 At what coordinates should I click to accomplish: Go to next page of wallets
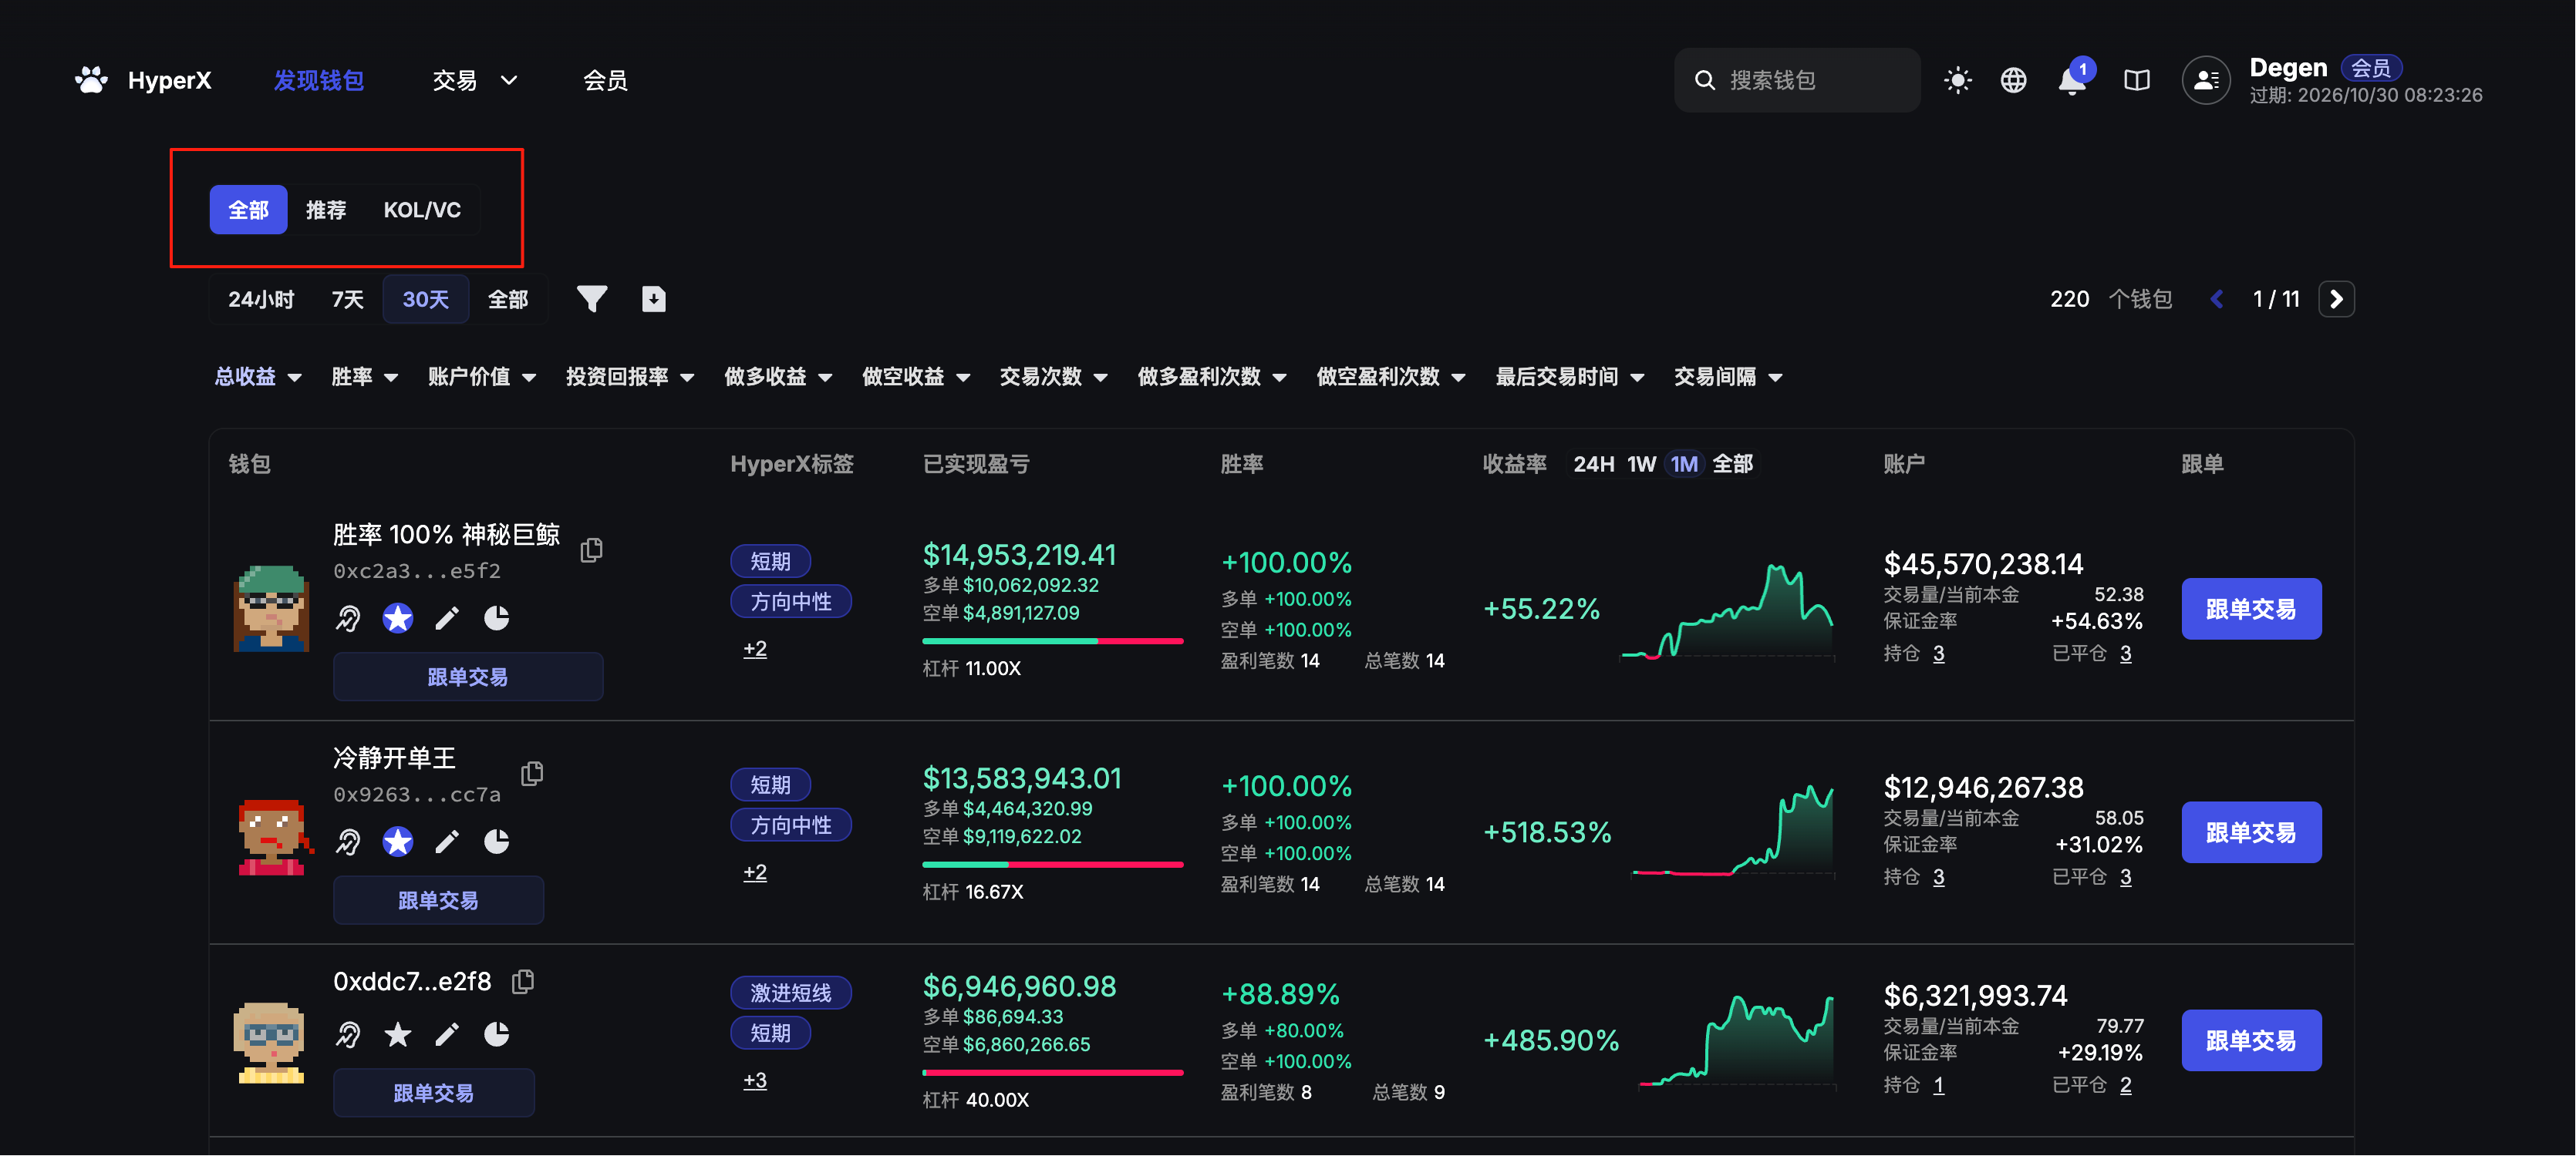point(2335,299)
